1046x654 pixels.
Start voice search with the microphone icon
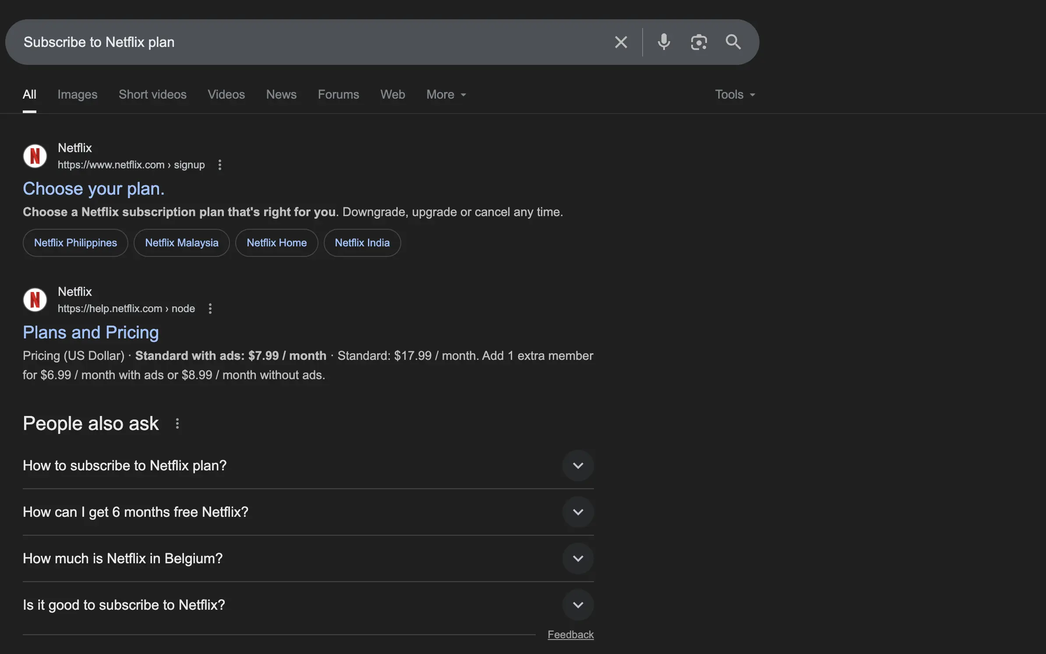coord(664,42)
